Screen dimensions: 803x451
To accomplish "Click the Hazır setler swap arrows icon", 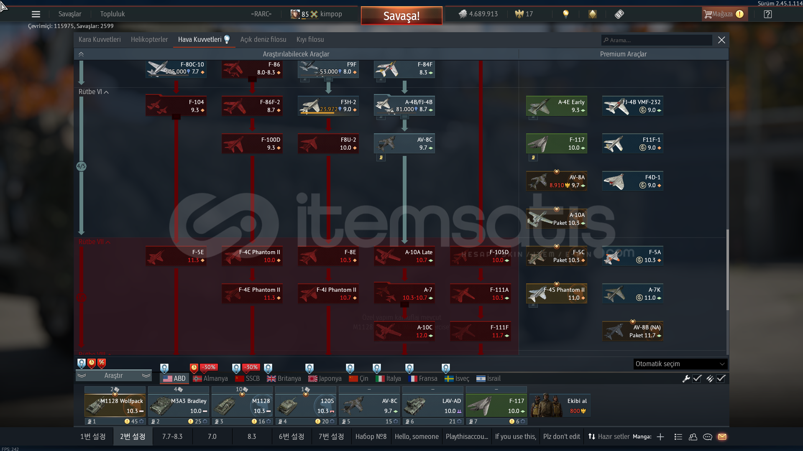I will pos(592,436).
